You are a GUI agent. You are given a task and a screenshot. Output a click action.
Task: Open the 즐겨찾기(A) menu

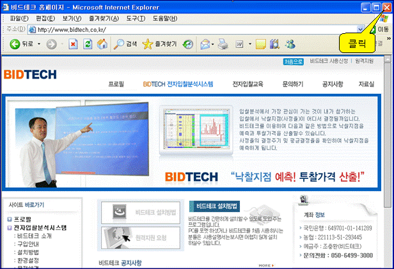point(104,19)
